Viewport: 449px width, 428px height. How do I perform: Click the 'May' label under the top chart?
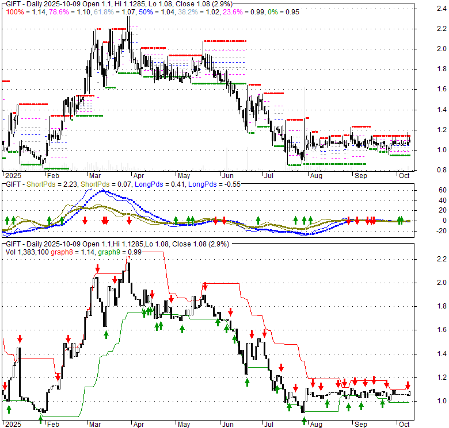pyautogui.click(x=184, y=176)
